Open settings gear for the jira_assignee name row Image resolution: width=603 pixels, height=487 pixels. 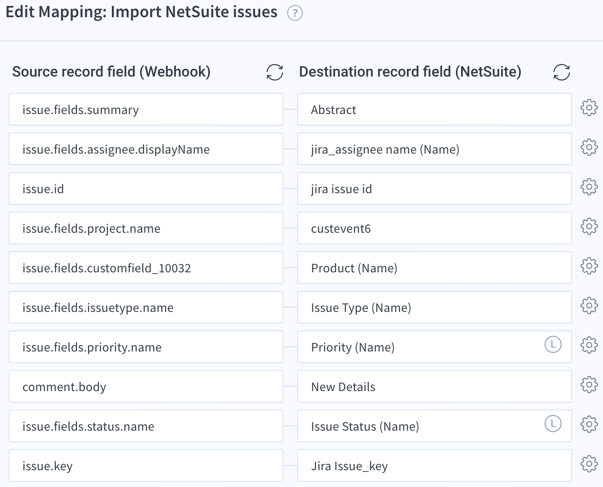point(589,147)
